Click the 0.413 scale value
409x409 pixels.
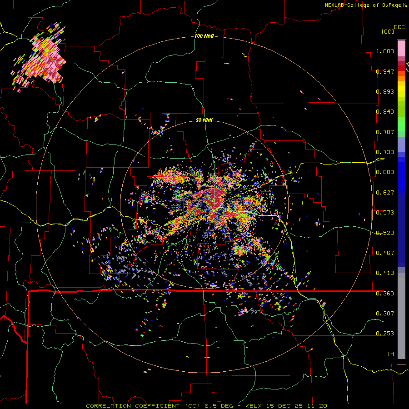pos(385,273)
